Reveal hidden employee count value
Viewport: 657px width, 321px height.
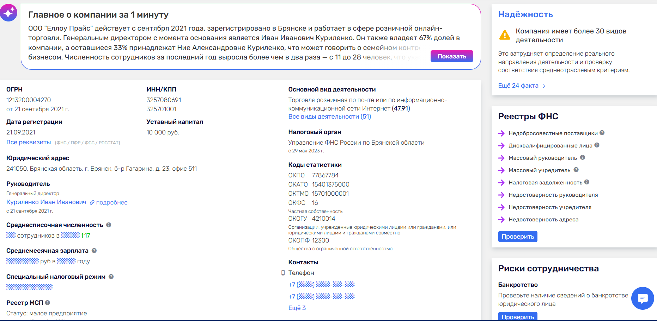(11, 235)
